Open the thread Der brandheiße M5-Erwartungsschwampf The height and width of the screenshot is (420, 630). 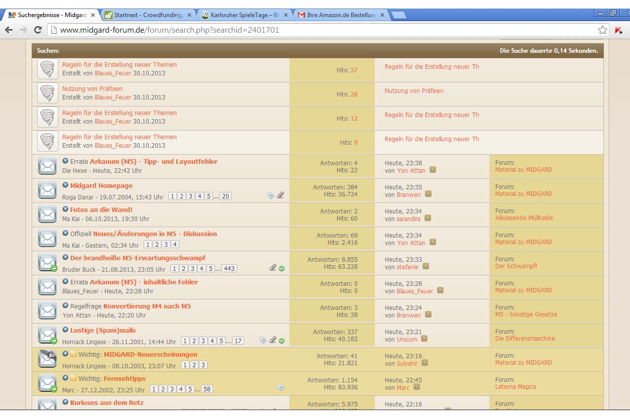(x=138, y=258)
